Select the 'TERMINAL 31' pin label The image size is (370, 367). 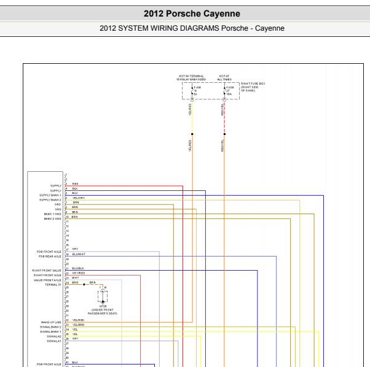[53, 285]
